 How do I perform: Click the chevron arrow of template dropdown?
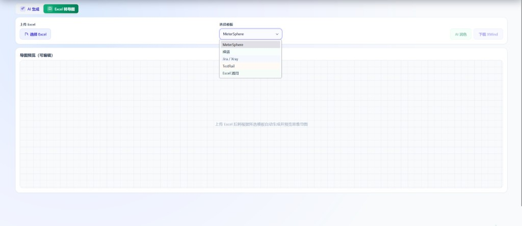(x=277, y=34)
